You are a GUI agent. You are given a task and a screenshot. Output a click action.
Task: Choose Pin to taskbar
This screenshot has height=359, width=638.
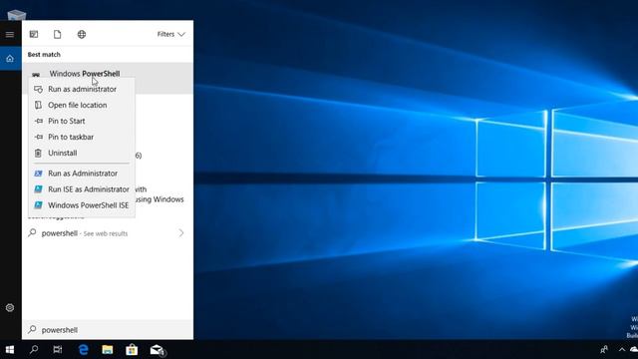coord(82,137)
